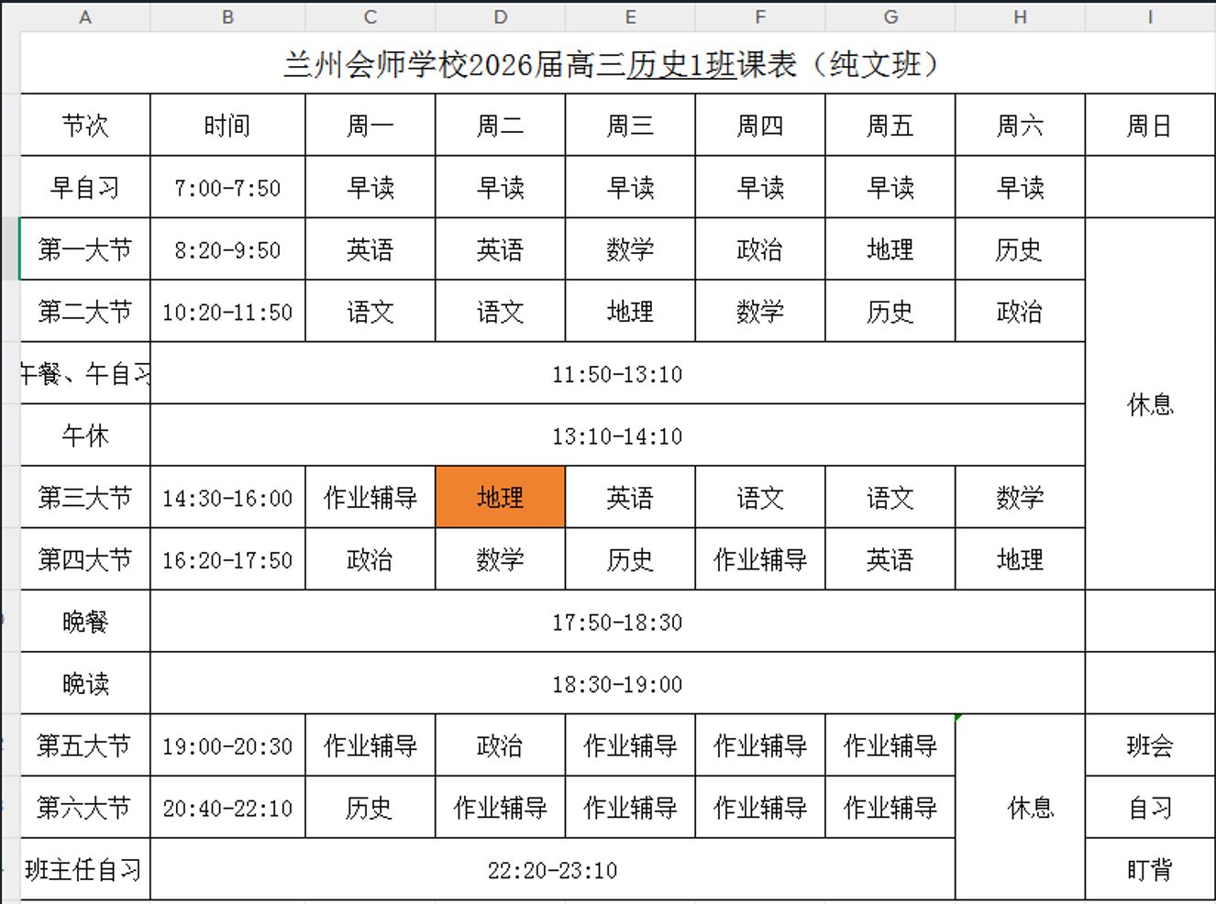Select the column H header
The height and width of the screenshot is (904, 1216).
[x=1020, y=17]
